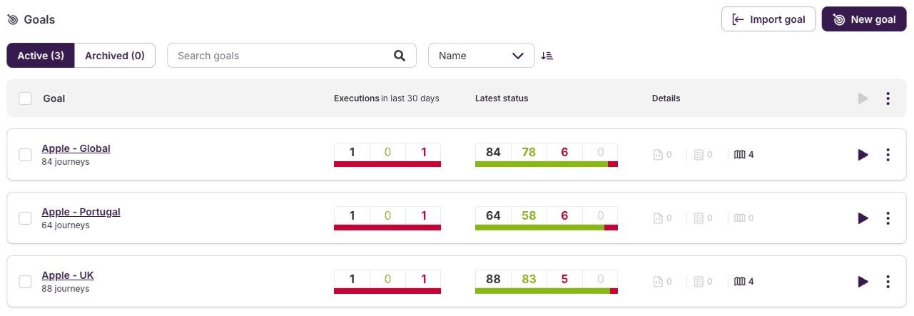Click total count 84 in Apple - Global status
The image size is (914, 316).
(x=493, y=152)
